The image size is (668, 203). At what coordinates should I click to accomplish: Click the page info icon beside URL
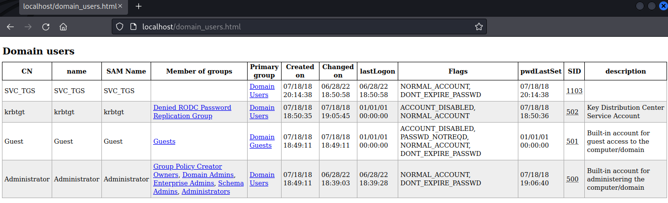(132, 27)
